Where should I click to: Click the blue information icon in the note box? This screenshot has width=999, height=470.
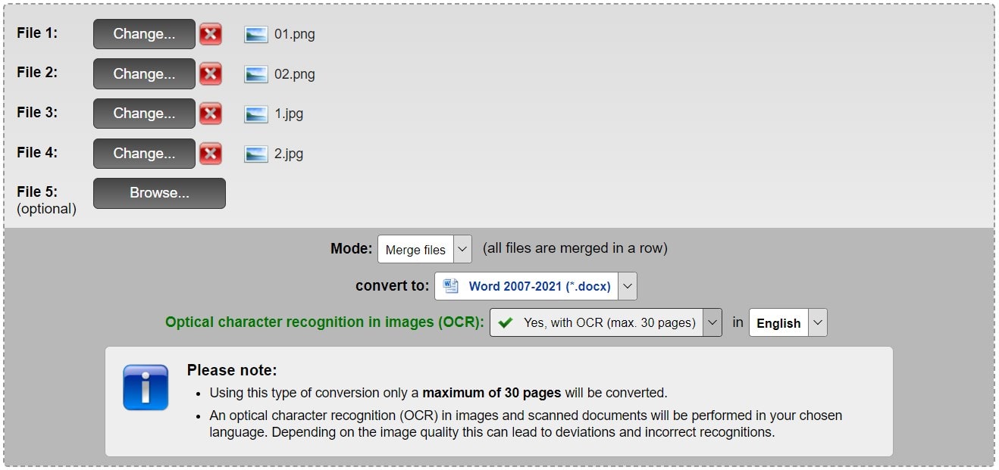(146, 388)
